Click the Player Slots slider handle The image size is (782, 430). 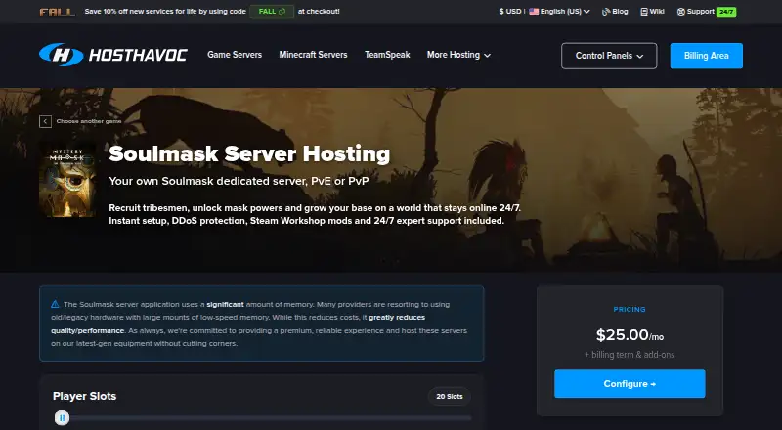pos(62,418)
